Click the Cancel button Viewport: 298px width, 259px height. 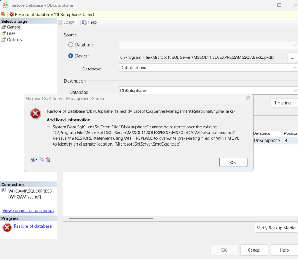tap(254, 250)
